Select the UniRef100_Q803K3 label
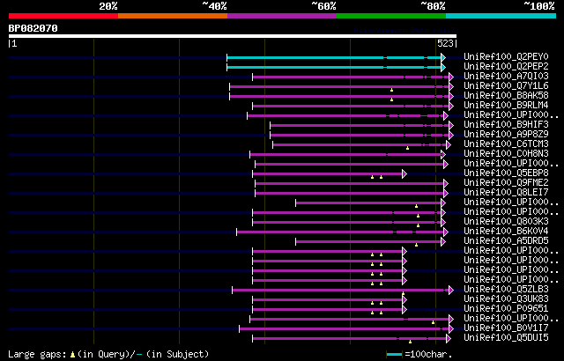564x361 pixels. point(506,222)
